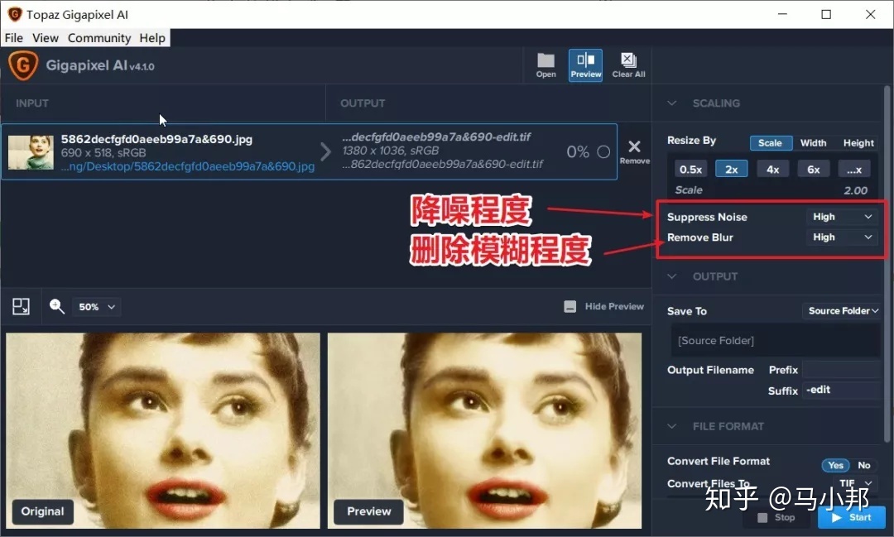
Task: Click the [Source Folder] path field
Action: [x=775, y=340]
